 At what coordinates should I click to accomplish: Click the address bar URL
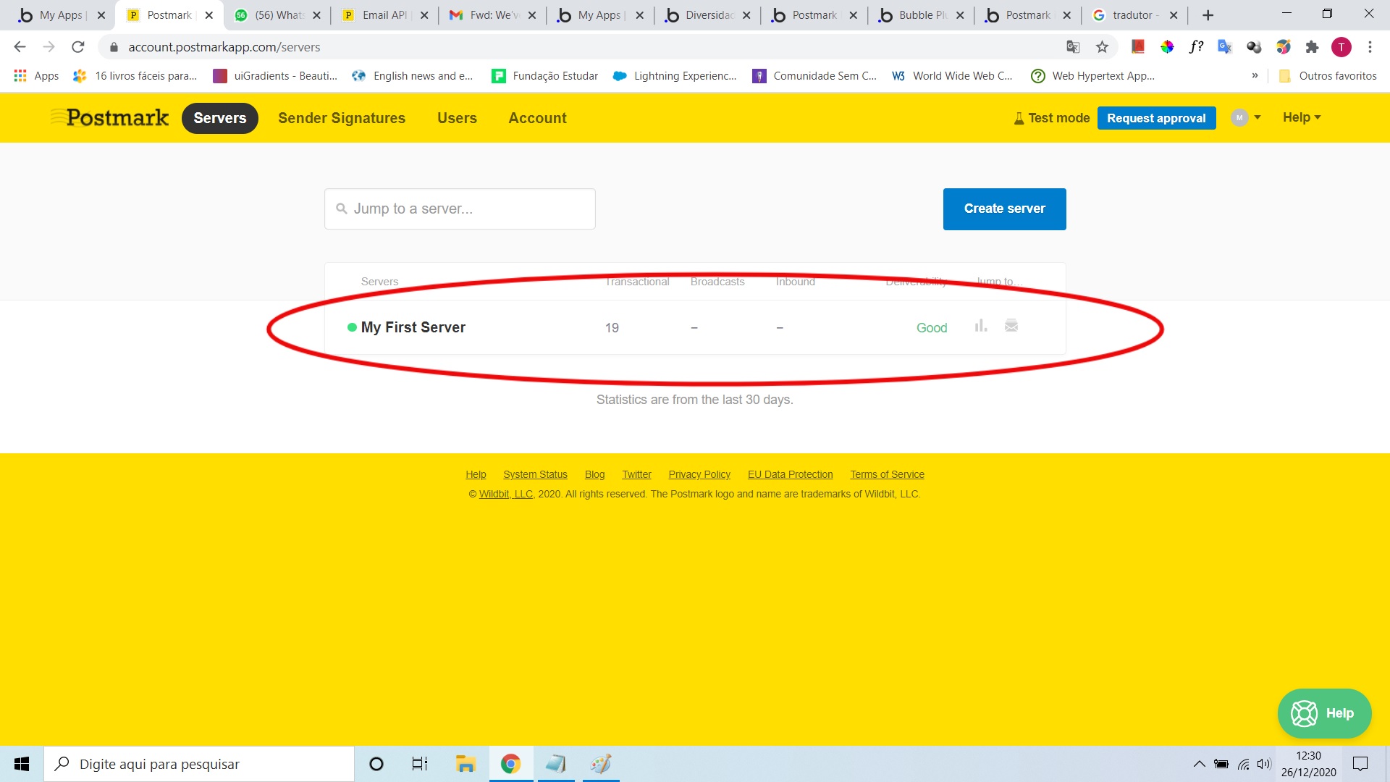(x=224, y=47)
